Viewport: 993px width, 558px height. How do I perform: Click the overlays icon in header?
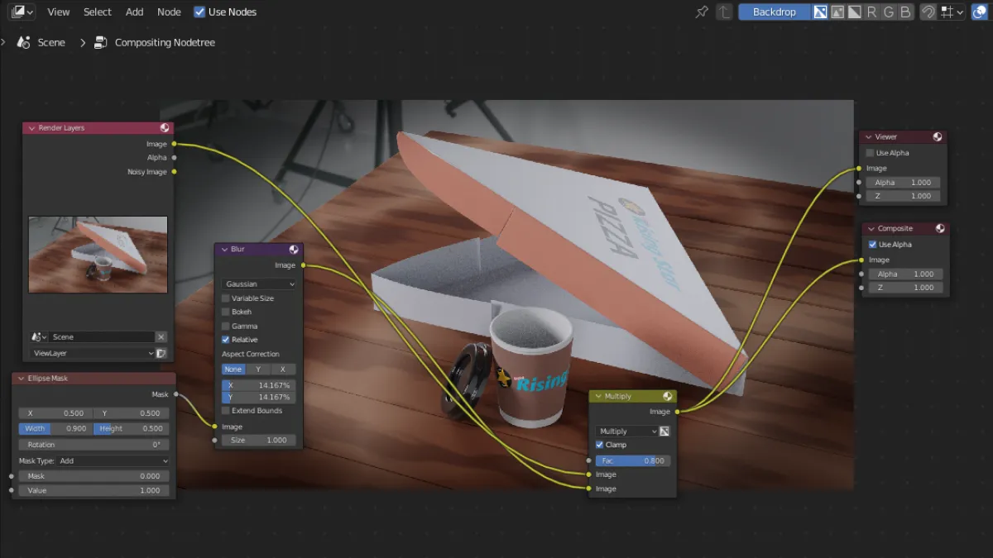click(979, 12)
